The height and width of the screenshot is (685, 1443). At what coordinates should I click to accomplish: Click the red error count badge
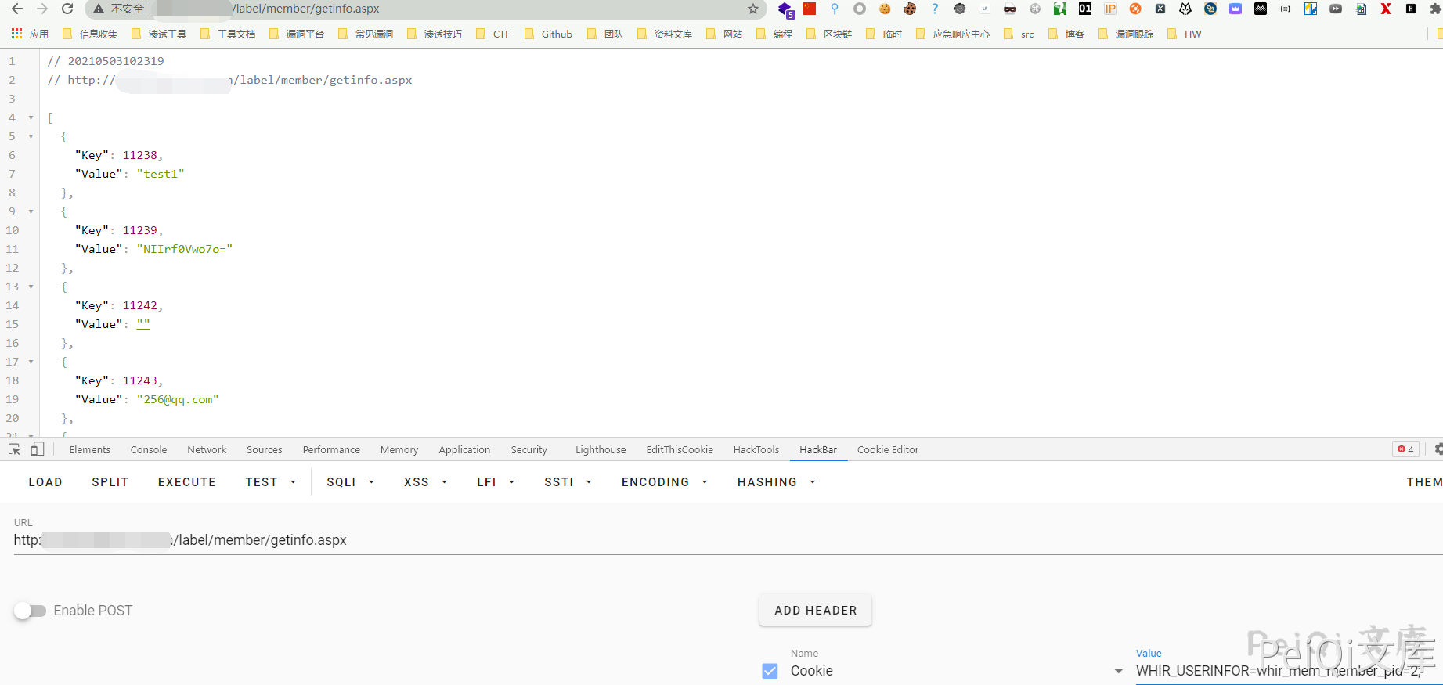(x=1405, y=449)
